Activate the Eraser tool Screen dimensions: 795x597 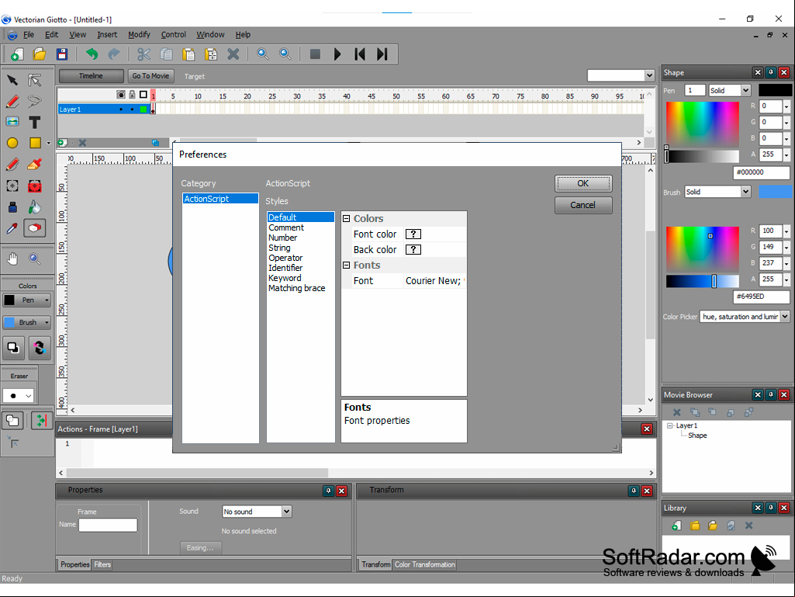[34, 228]
